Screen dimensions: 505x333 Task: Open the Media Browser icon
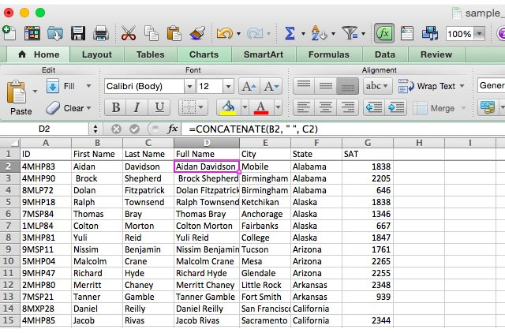point(430,33)
